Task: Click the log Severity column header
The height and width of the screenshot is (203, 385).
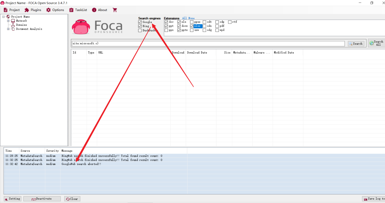Action: [x=52, y=151]
